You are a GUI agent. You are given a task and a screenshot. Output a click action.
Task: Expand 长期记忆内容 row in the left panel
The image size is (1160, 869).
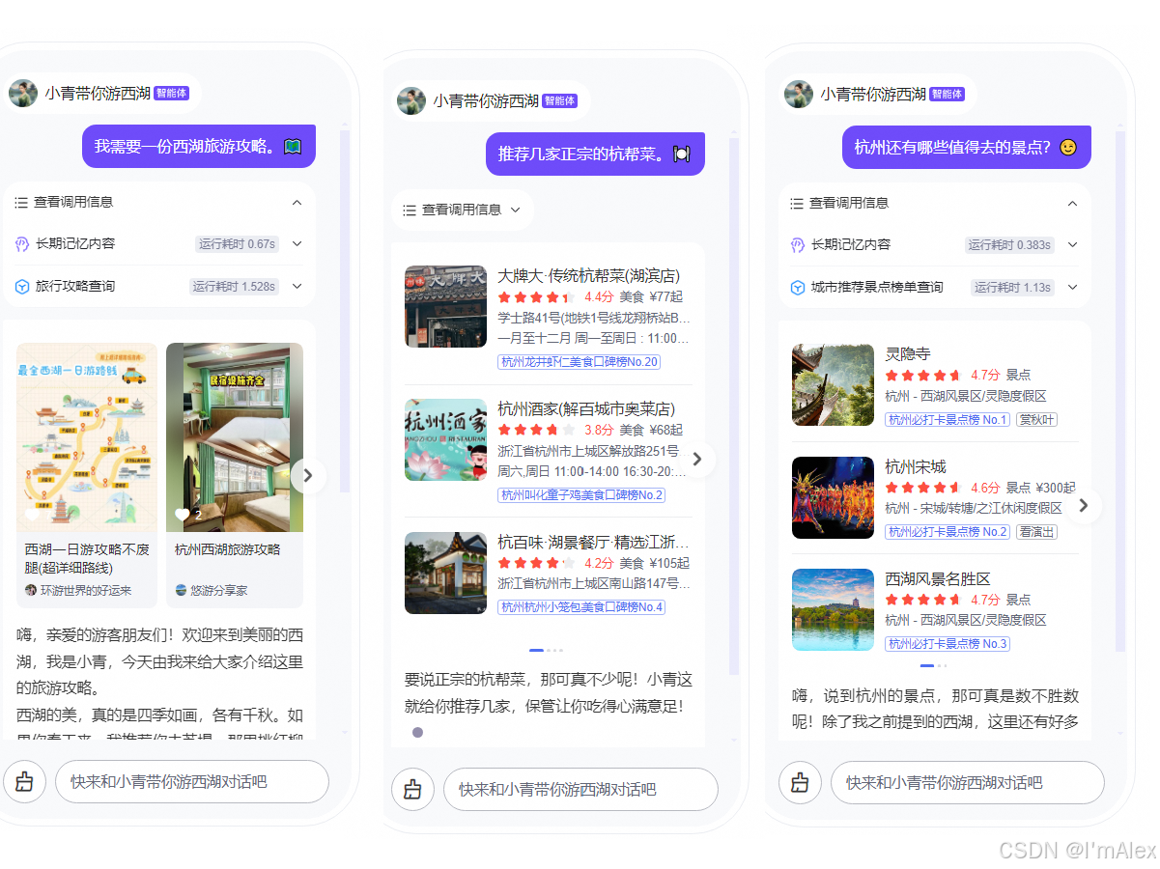[297, 244]
